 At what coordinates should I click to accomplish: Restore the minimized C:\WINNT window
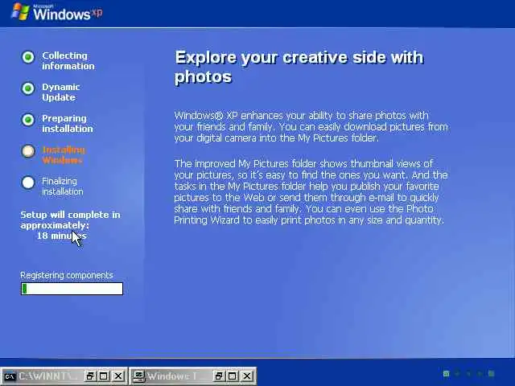(89, 376)
